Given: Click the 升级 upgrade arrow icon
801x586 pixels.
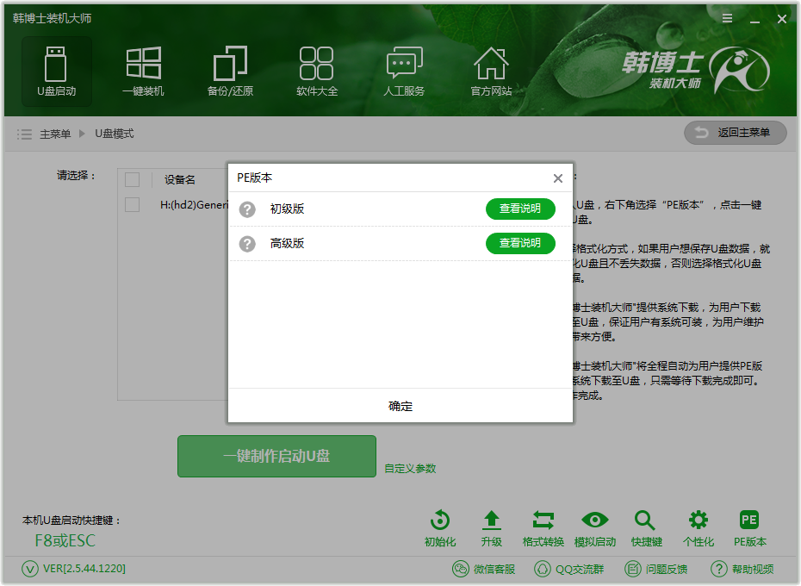Looking at the screenshot, I should click(x=492, y=520).
